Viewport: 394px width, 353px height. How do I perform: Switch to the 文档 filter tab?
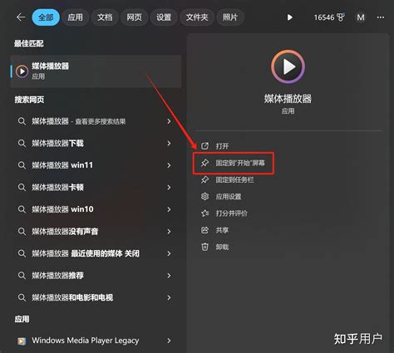105,17
